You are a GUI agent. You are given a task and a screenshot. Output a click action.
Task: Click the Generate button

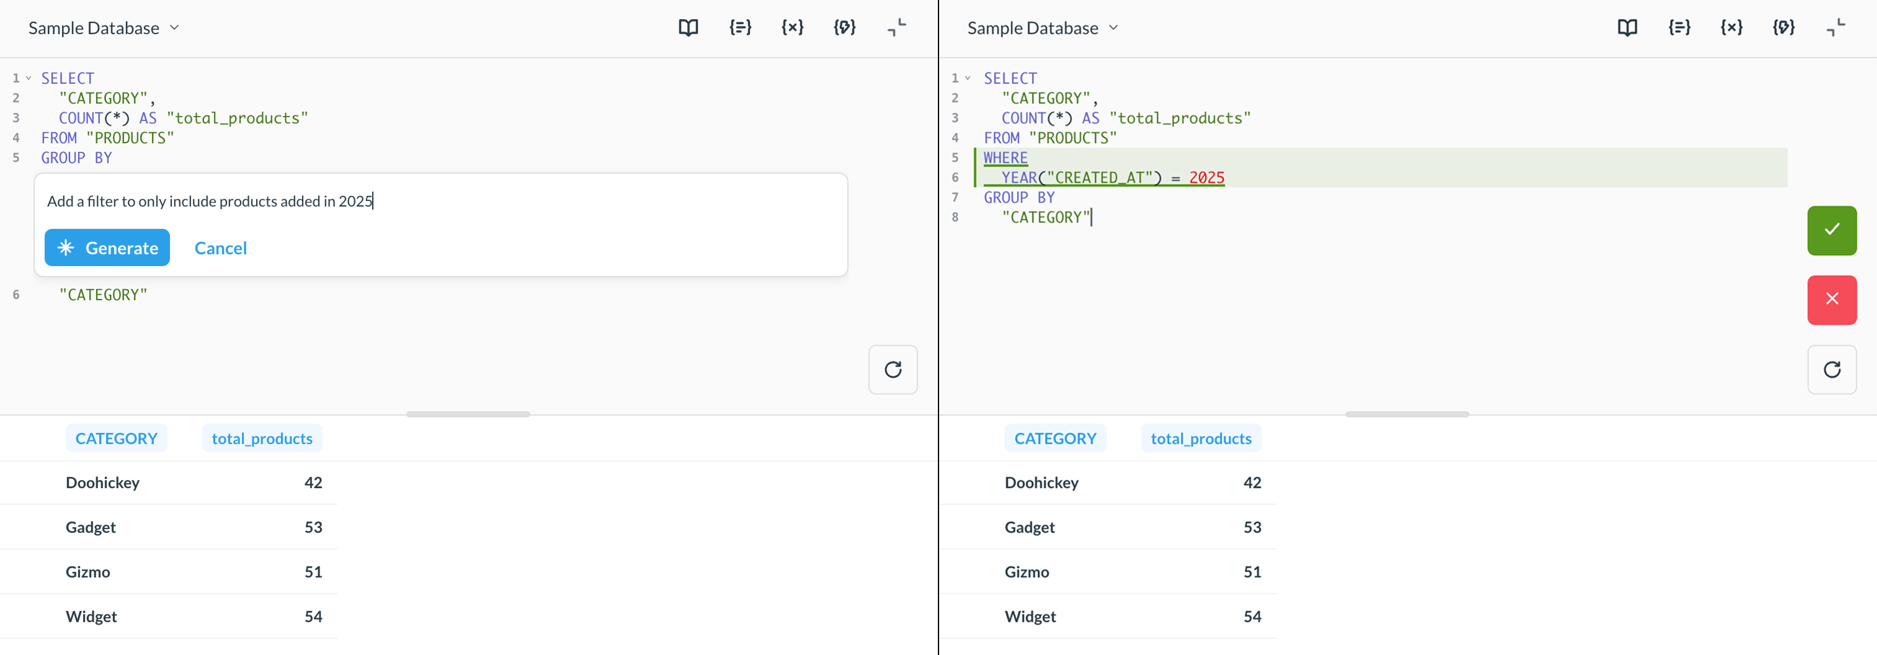(x=107, y=247)
